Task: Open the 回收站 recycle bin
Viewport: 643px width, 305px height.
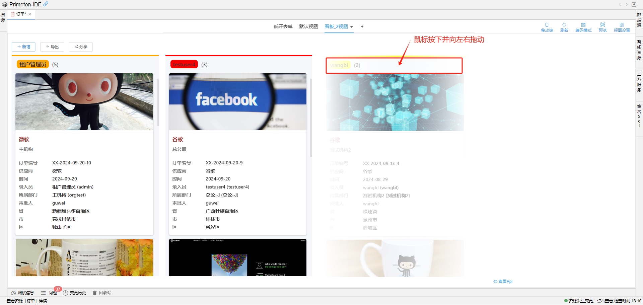Action: pos(102,293)
